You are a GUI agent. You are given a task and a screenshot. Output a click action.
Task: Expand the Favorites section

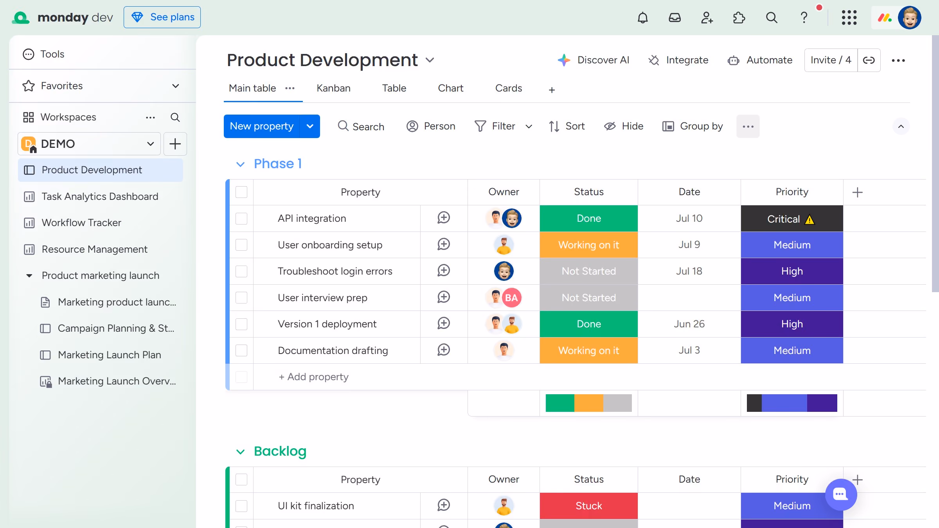click(175, 86)
